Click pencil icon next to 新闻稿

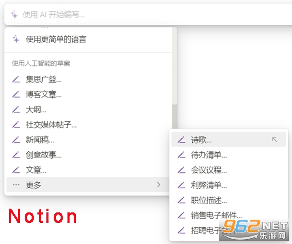16,140
